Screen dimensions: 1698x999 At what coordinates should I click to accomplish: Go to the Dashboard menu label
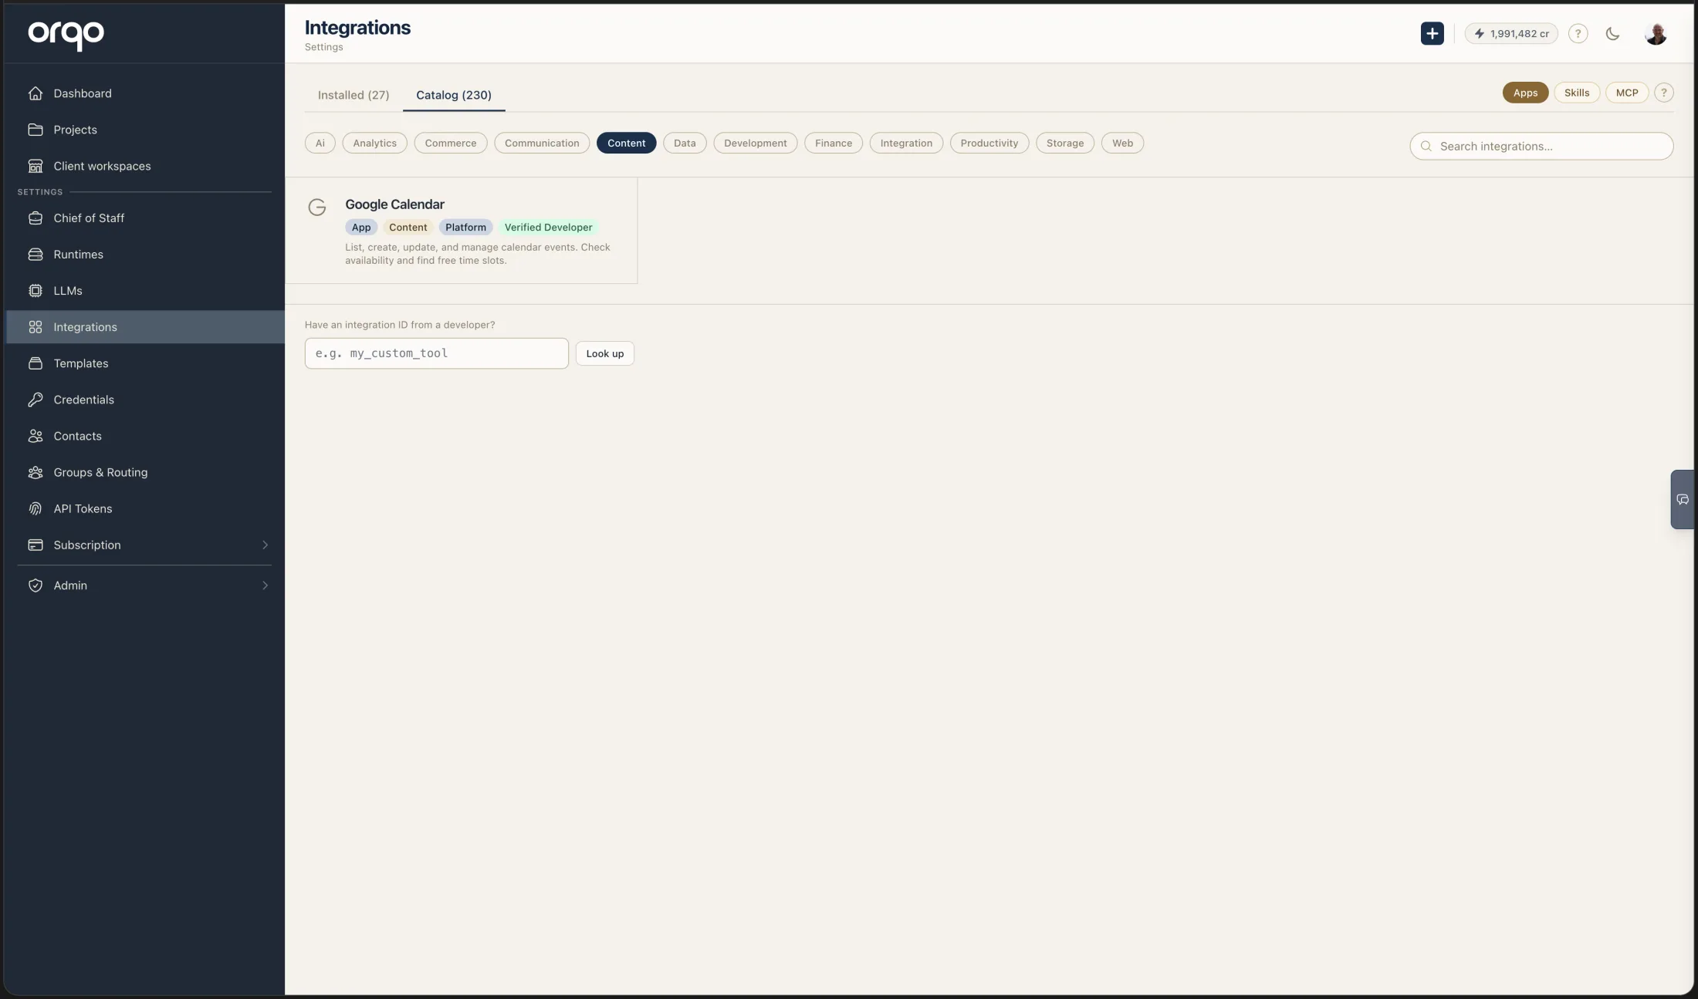(83, 93)
